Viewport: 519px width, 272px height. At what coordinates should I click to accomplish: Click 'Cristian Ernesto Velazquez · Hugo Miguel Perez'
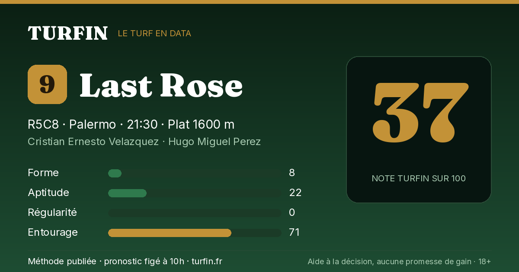[144, 142]
